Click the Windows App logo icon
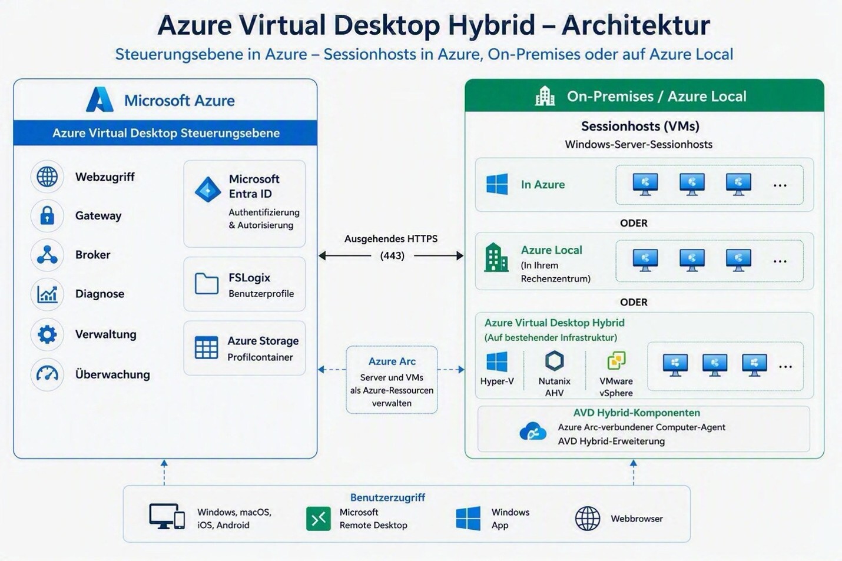This screenshot has width=842, height=561. (x=468, y=519)
